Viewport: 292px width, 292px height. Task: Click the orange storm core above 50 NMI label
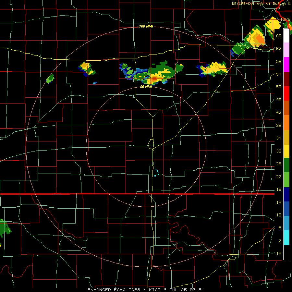[154, 79]
